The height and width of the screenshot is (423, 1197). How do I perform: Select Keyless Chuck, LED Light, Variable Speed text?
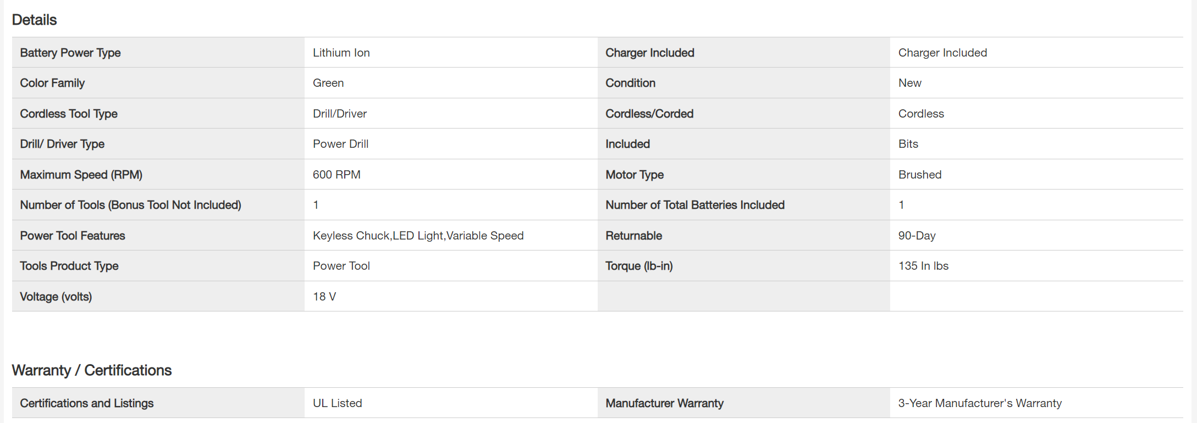(x=418, y=236)
